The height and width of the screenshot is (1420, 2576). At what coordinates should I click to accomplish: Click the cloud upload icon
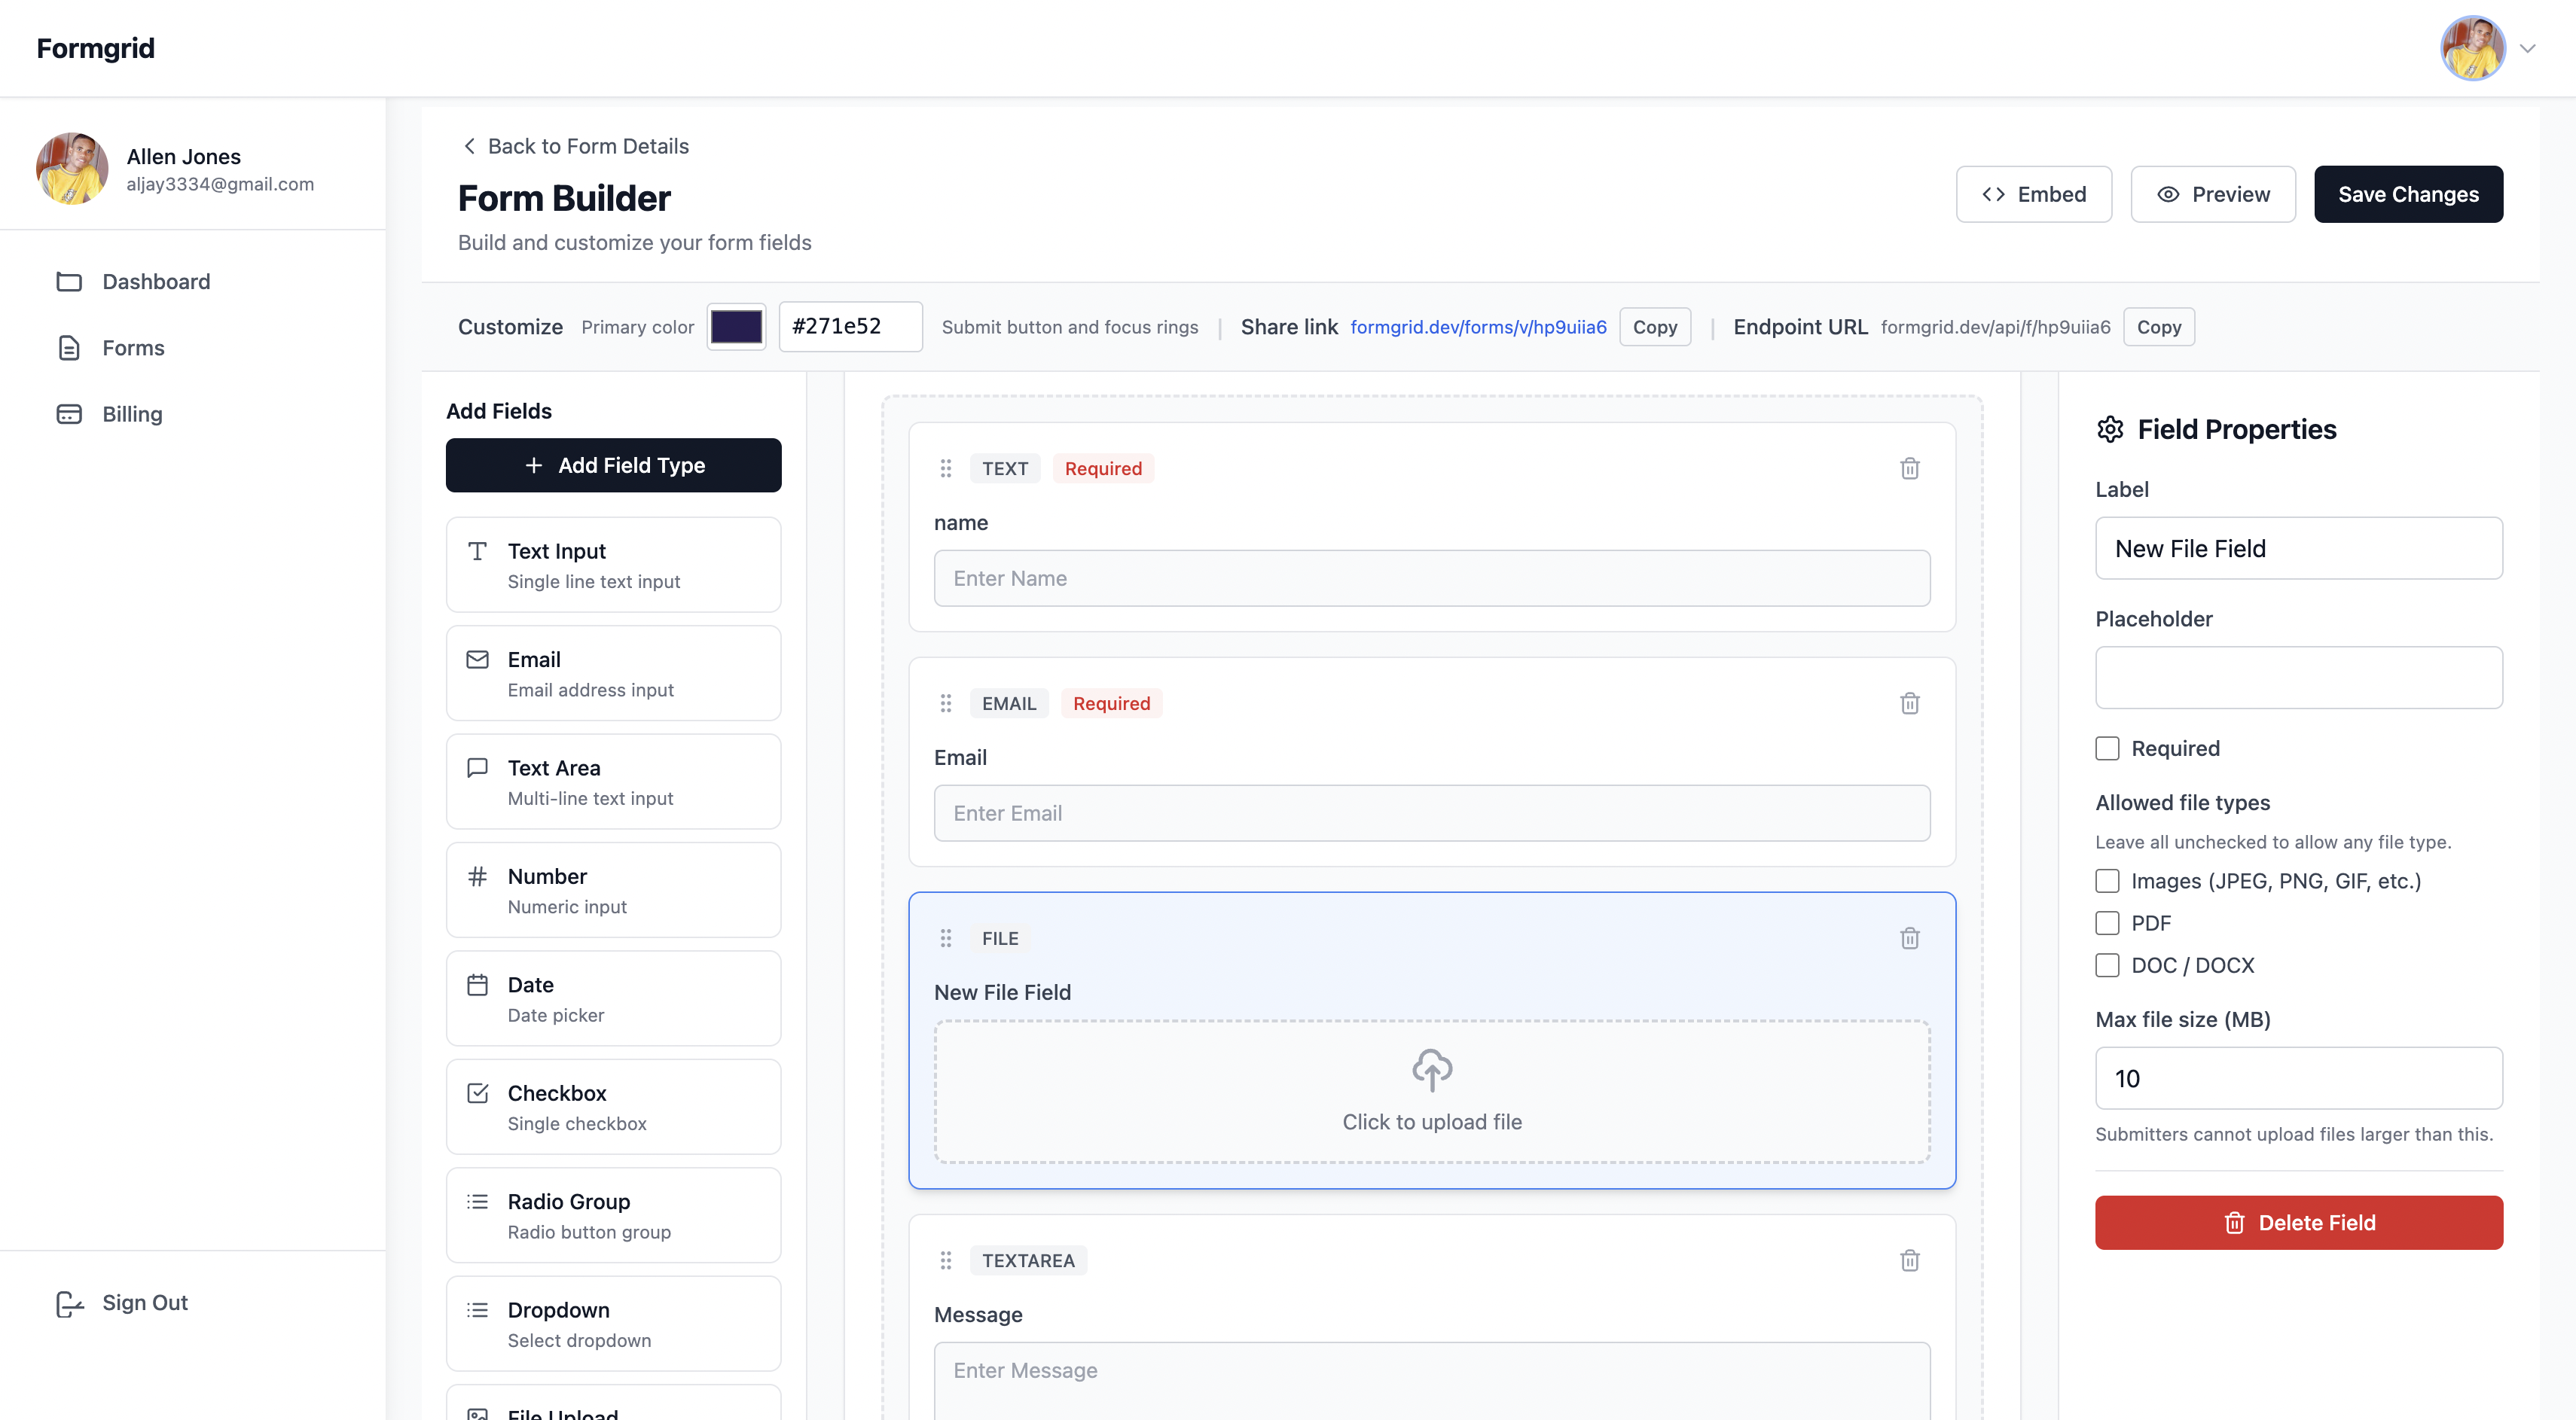(x=1431, y=1069)
